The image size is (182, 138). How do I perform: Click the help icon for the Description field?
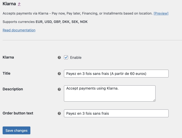(x=59, y=89)
